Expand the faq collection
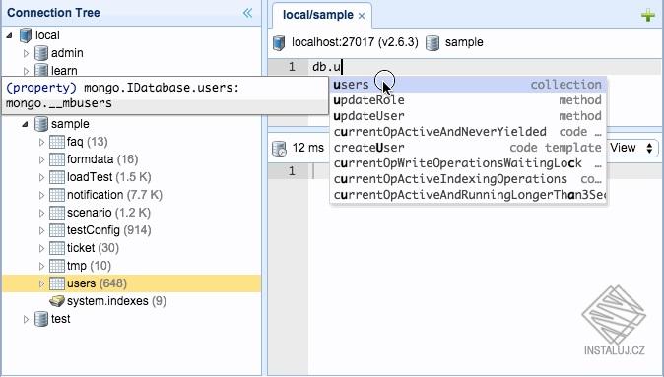664x377 pixels. pos(41,142)
